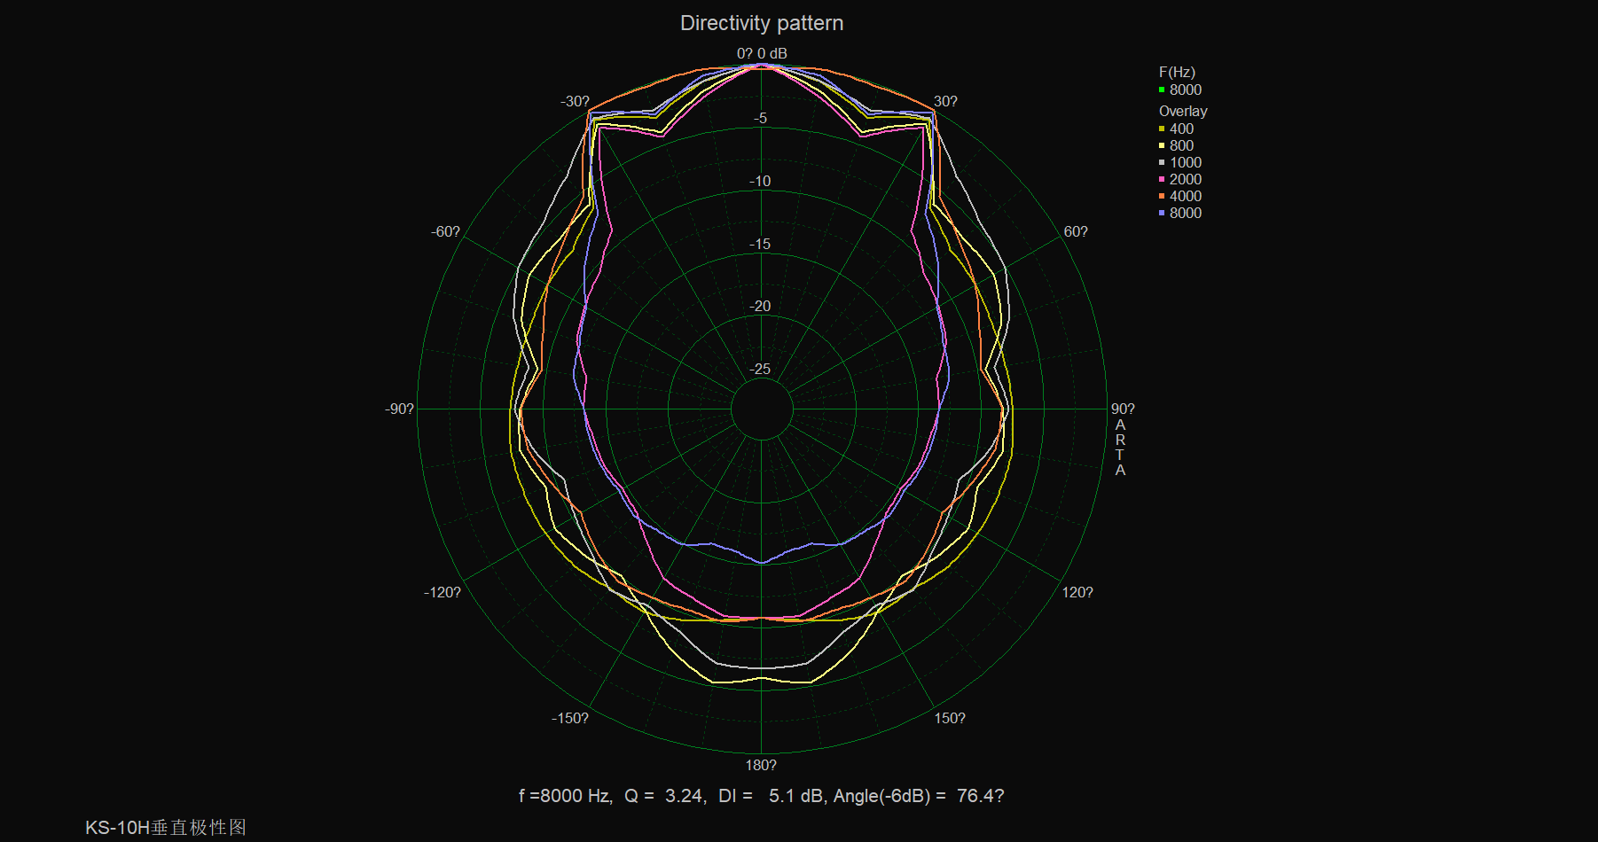Click the vertical 'ARTA' label
Viewport: 1598px width, 842px height.
[x=1120, y=448]
